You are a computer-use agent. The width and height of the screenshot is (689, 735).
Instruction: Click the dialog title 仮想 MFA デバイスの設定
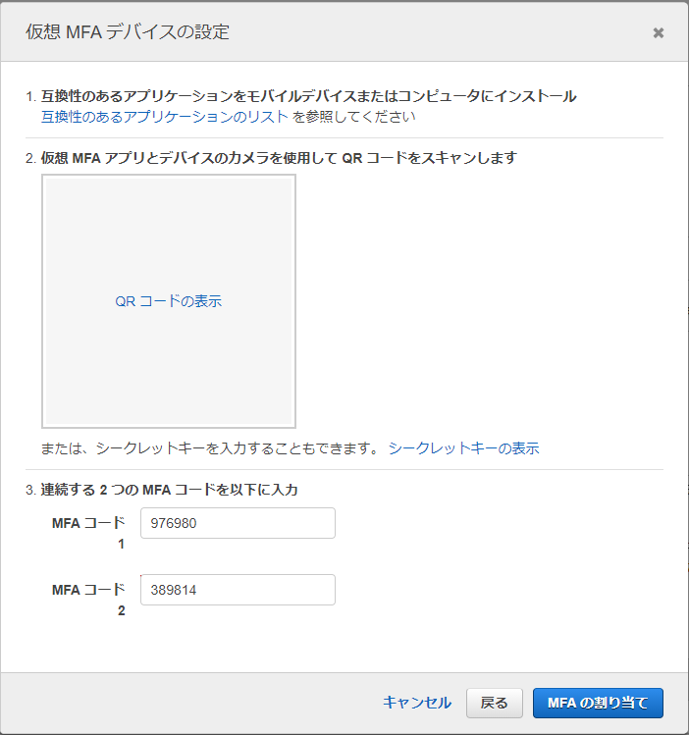coord(127,31)
